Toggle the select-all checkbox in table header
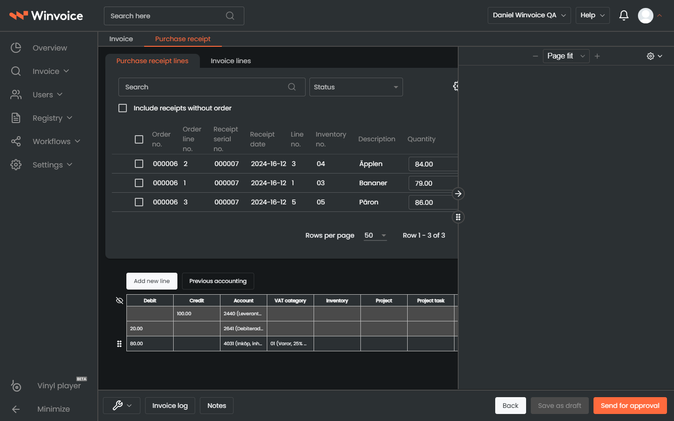 point(139,139)
